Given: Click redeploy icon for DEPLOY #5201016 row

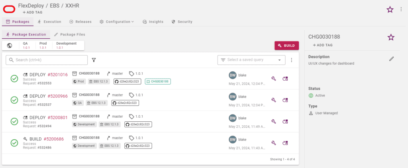Looking at the screenshot, I should pos(285,78).
